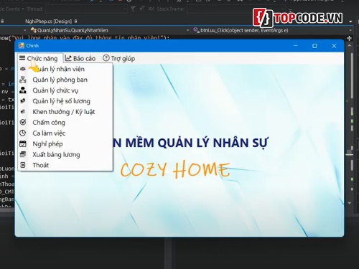Select Quản lý chức vụ menu entry

(65, 90)
